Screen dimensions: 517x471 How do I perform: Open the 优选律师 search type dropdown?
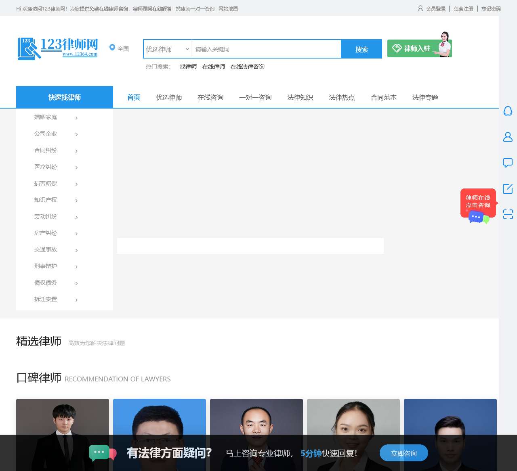167,49
